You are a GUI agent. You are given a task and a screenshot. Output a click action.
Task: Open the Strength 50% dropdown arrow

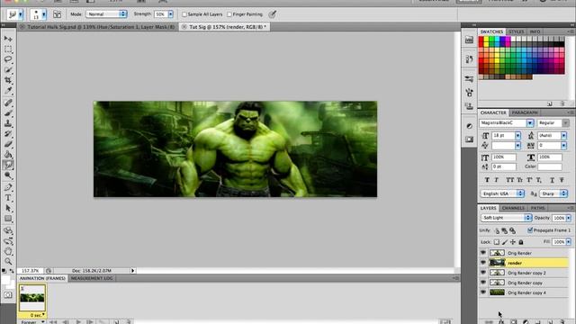click(x=171, y=14)
